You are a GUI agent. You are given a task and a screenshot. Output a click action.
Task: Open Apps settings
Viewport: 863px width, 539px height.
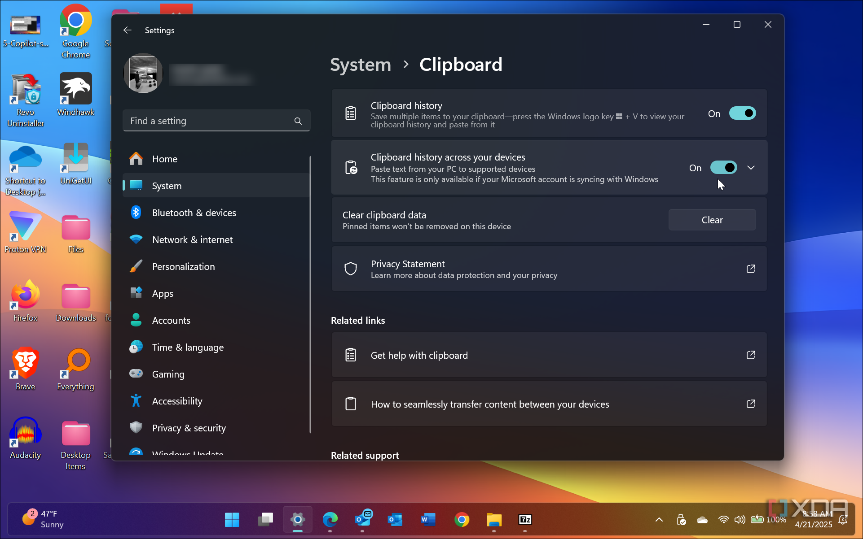click(216, 293)
